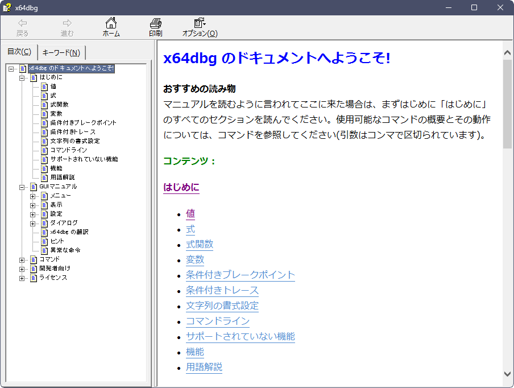Expand the 表示 tree node
The width and height of the screenshot is (514, 388).
pos(32,205)
